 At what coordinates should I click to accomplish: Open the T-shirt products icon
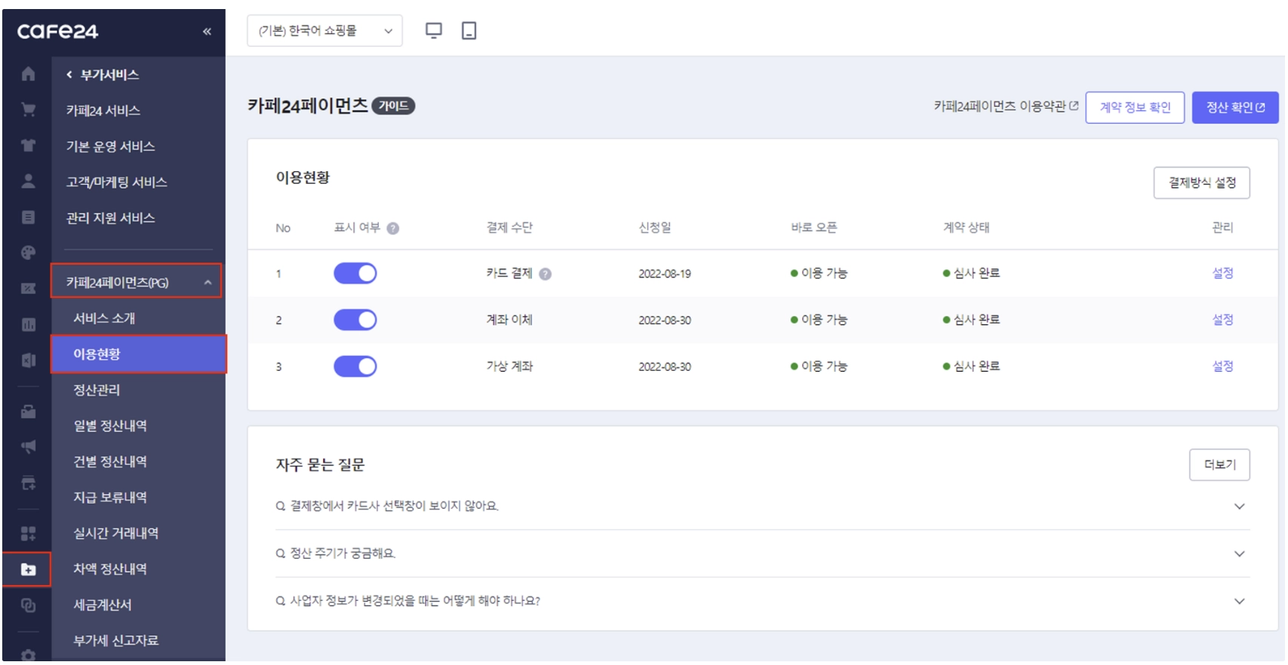(x=28, y=146)
